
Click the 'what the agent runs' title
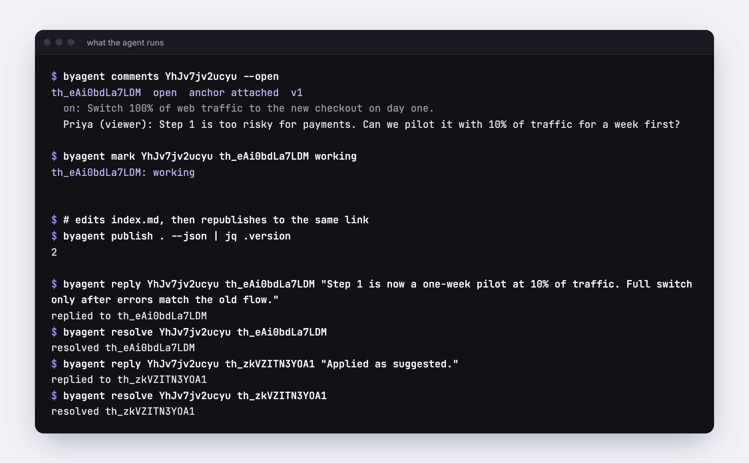[125, 42]
